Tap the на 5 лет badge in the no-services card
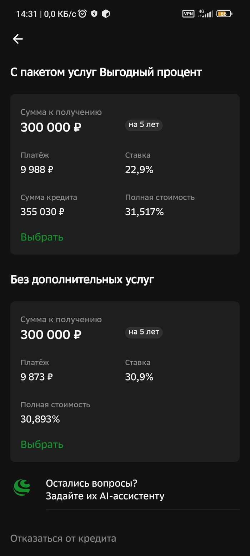The width and height of the screenshot is (250, 556). pos(144,332)
